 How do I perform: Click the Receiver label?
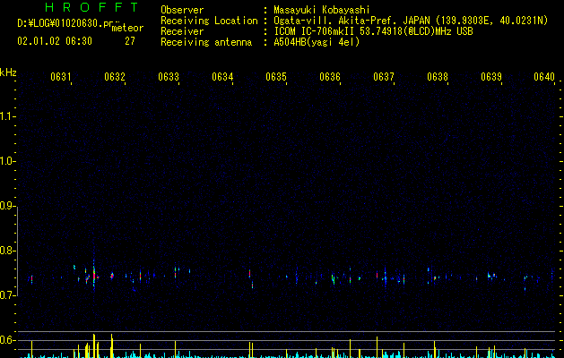pyautogui.click(x=182, y=31)
